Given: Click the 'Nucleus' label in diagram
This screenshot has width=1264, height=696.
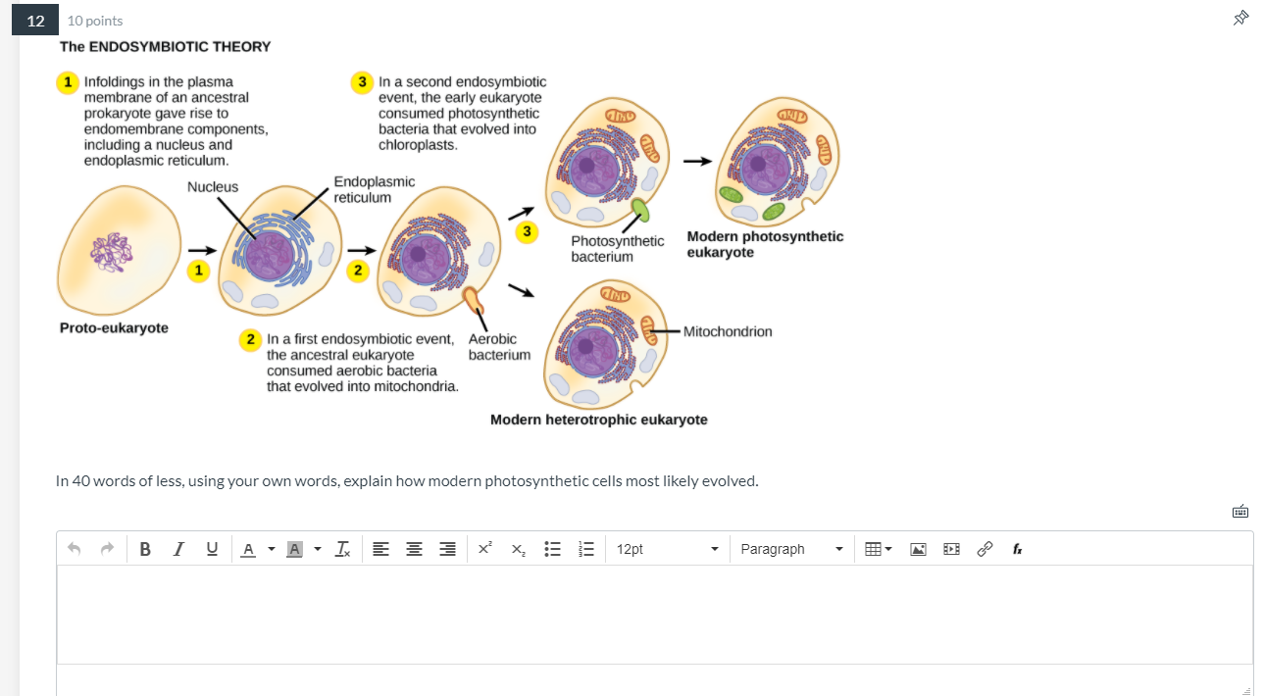Looking at the screenshot, I should [213, 186].
